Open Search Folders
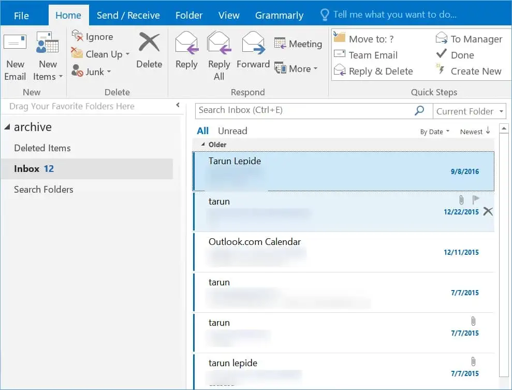The width and height of the screenshot is (512, 390). pyautogui.click(x=43, y=190)
